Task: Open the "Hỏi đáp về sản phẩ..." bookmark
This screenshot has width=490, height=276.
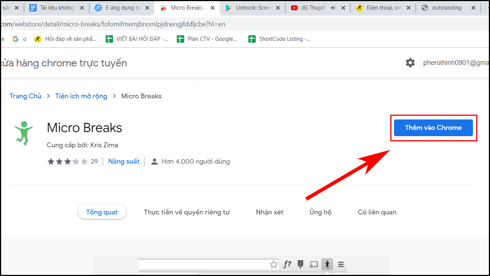Action: (x=66, y=39)
